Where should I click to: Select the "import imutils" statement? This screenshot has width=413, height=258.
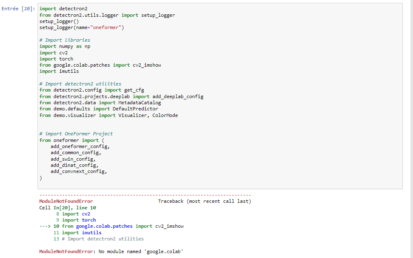(57, 71)
